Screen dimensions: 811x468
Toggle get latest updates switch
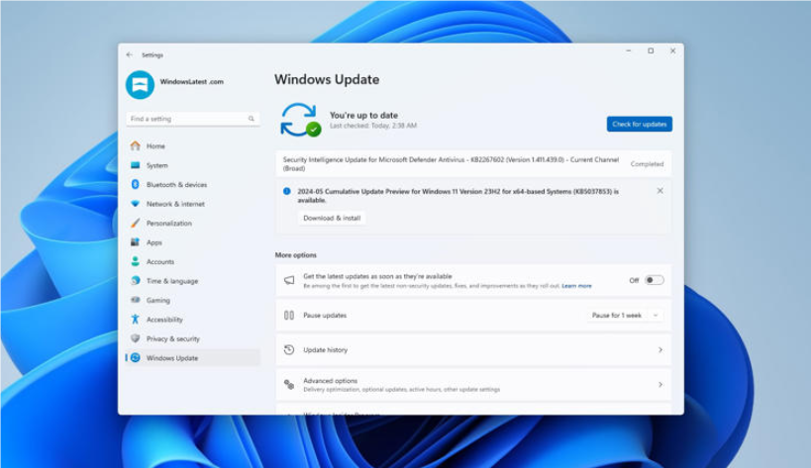click(x=655, y=280)
